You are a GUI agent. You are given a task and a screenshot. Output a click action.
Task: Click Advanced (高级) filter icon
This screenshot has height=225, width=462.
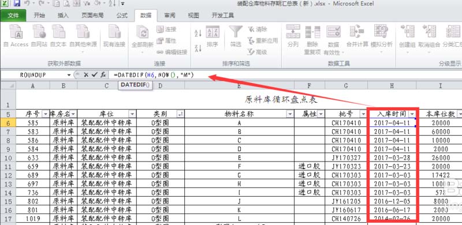(x=257, y=52)
